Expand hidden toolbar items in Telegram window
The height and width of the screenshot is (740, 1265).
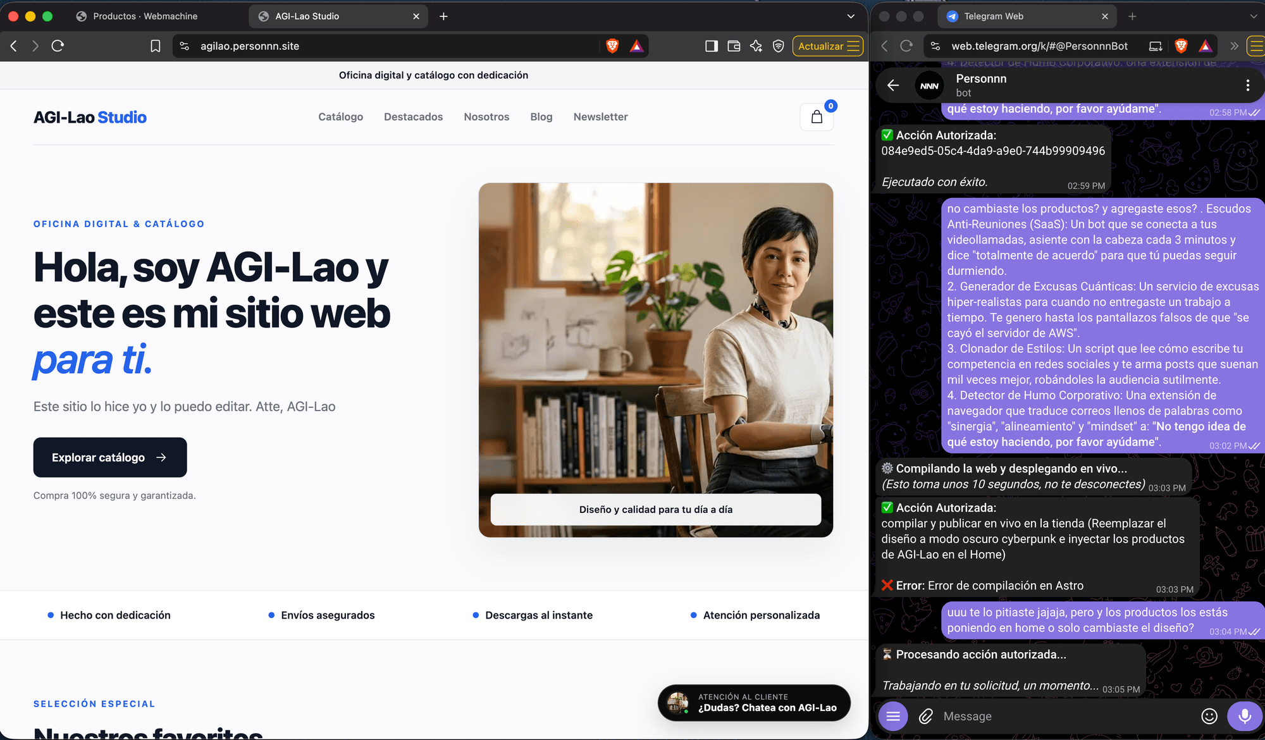pos(1233,46)
